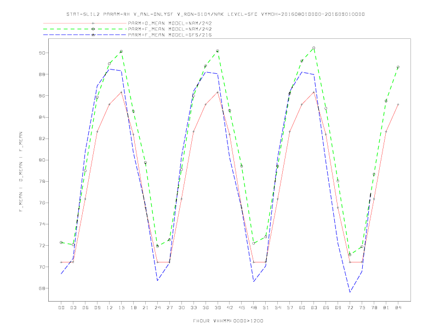Click the y-axis tick value 86
Viewport: 434px width, 335px height.
click(42, 96)
